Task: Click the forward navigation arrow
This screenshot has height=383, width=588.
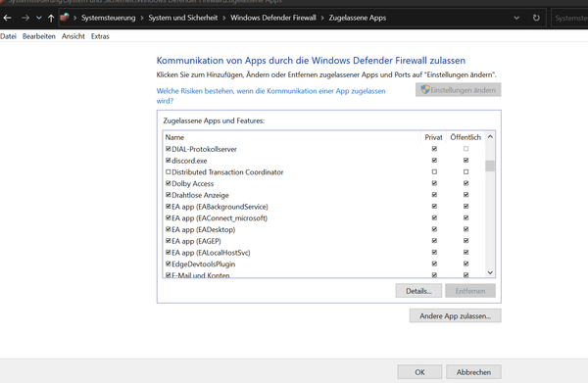Action: [x=25, y=18]
